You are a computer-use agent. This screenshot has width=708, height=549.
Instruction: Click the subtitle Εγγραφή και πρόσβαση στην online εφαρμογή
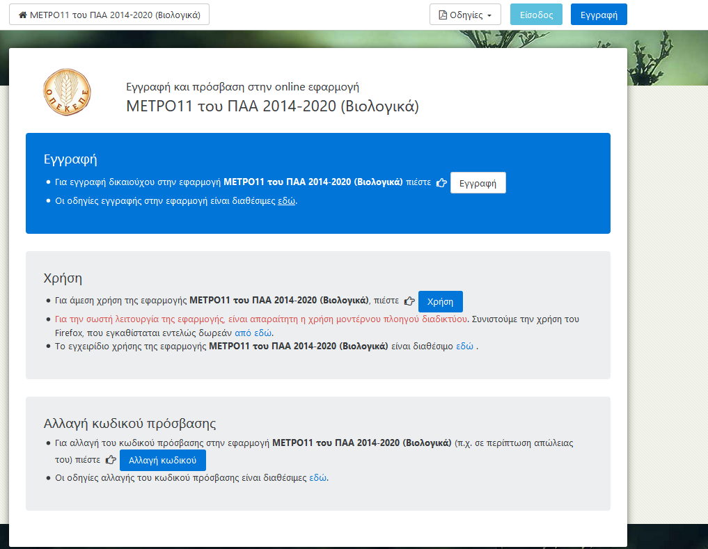(242, 87)
